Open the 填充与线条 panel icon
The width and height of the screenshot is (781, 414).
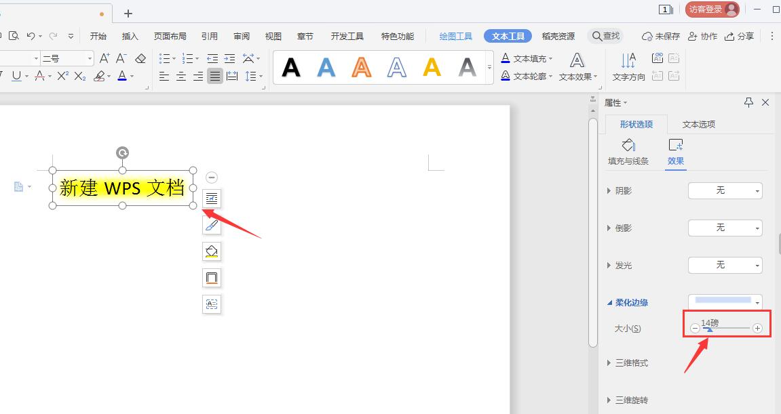pyautogui.click(x=628, y=149)
